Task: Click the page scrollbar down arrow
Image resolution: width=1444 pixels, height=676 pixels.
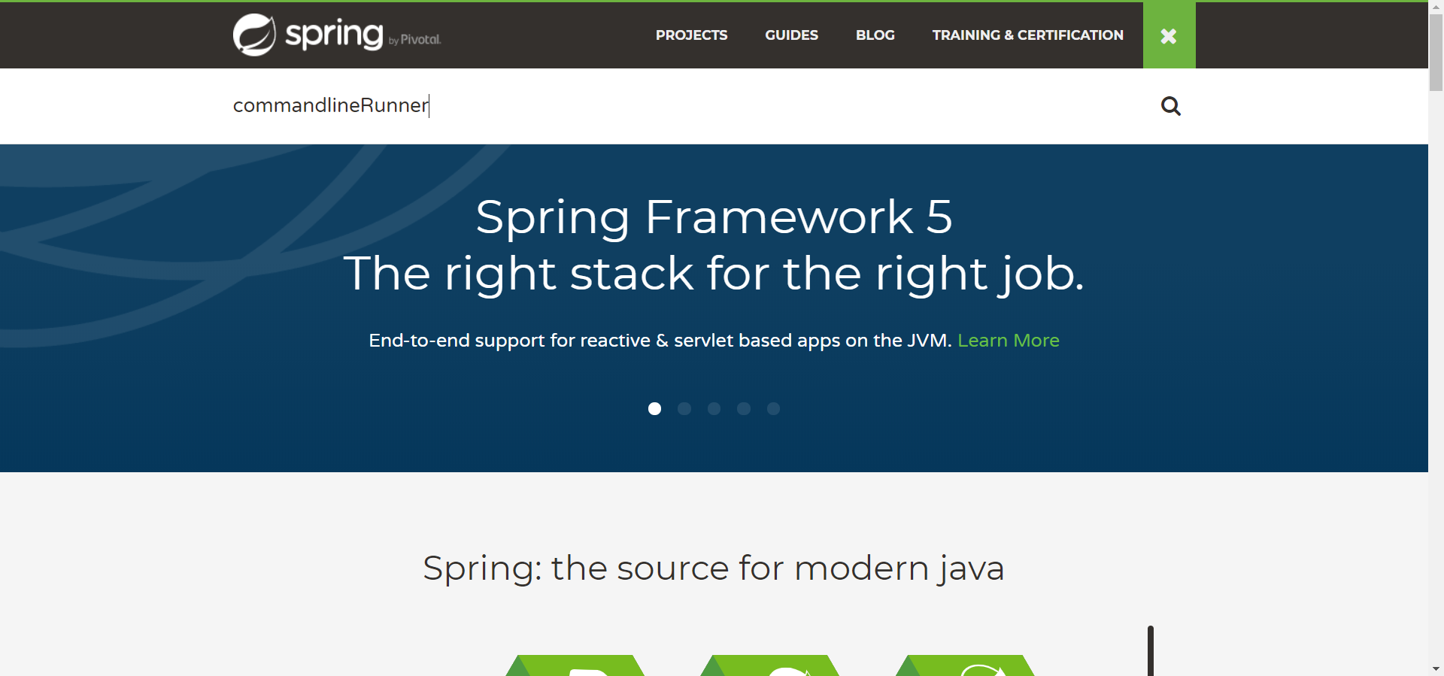Action: 1436,669
